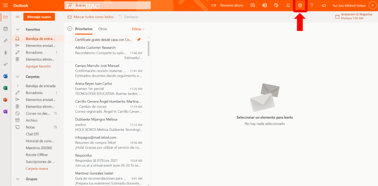Toggle the hamburger navigation pane button
This screenshot has width=378, height=186.
pos(17,17)
